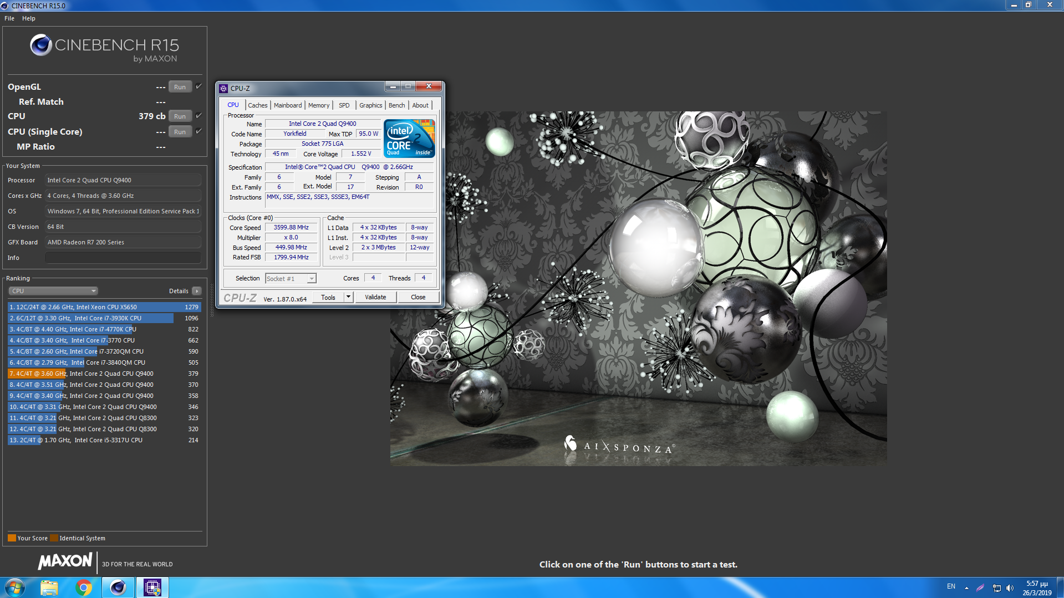Select ranking entry Core i7-3840QM CPU
Viewport: 1064px width, 598px height.
[x=104, y=362]
